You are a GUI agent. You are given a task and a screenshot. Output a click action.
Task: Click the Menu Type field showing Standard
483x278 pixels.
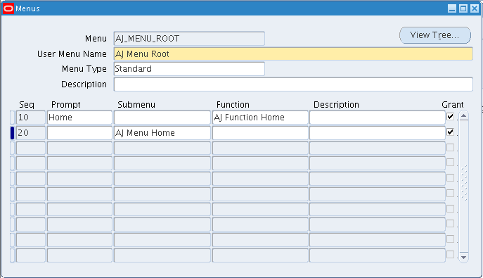pyautogui.click(x=189, y=69)
